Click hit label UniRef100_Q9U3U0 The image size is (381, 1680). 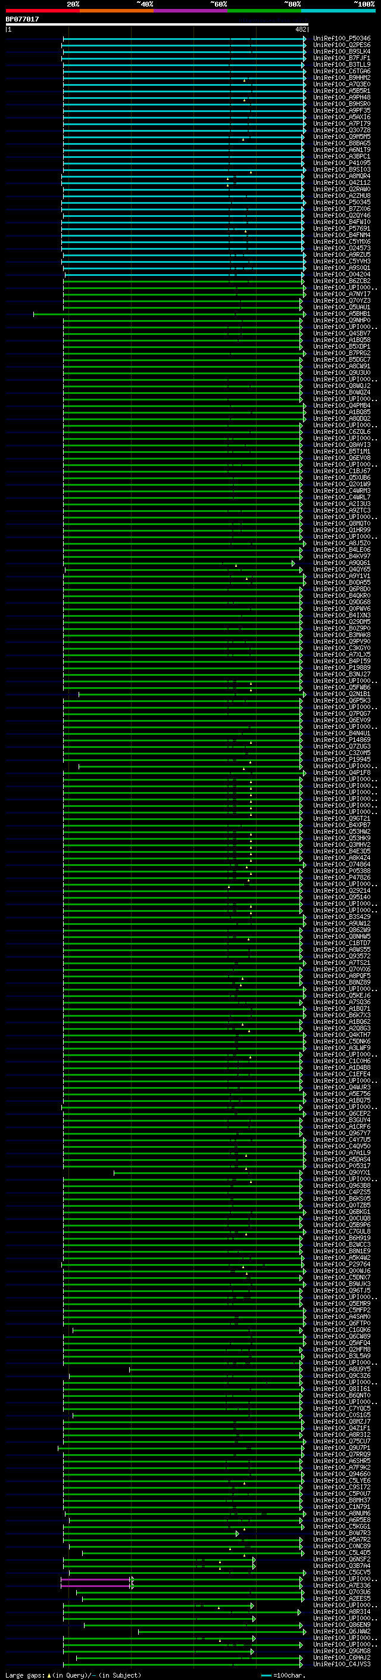(342, 372)
